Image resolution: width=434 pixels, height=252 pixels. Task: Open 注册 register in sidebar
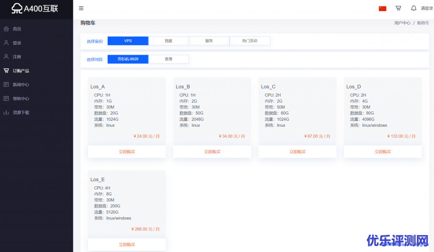(x=17, y=57)
